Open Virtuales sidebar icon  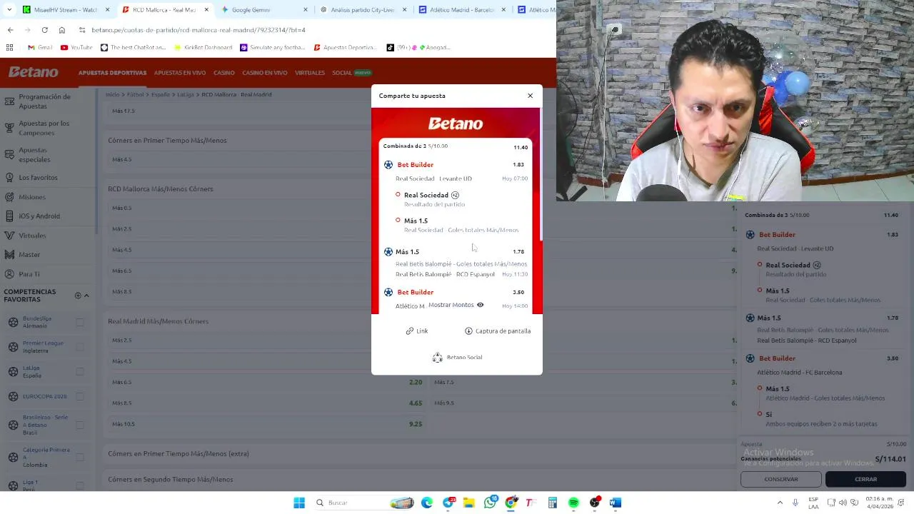(9, 235)
